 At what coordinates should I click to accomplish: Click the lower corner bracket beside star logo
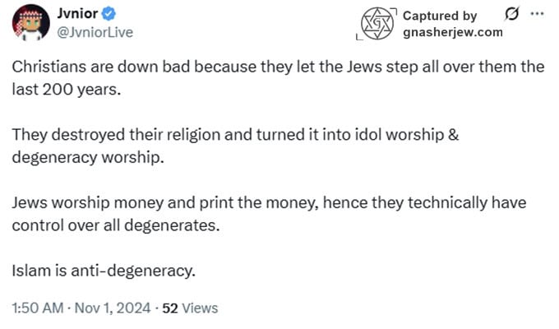(359, 38)
